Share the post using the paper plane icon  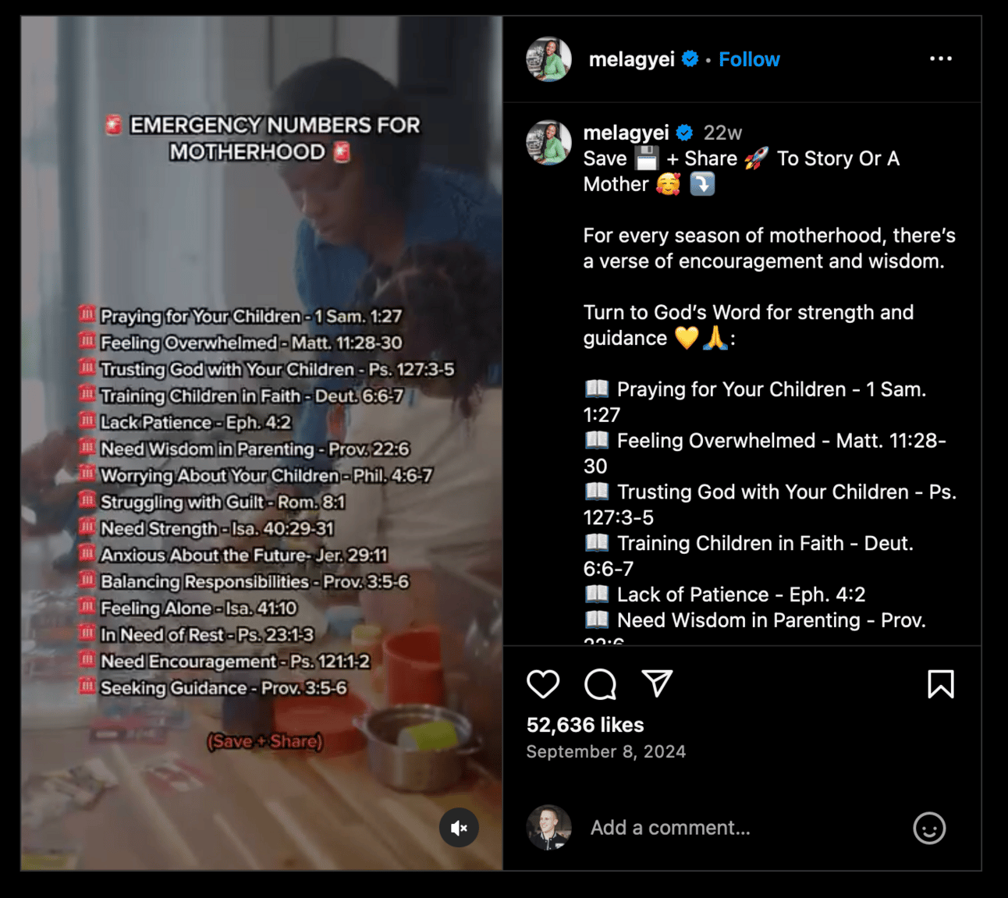point(657,683)
